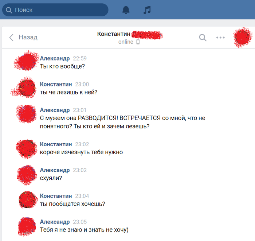Open the contact's avatar in chat header
The width and height of the screenshot is (255, 241).
(x=243, y=38)
